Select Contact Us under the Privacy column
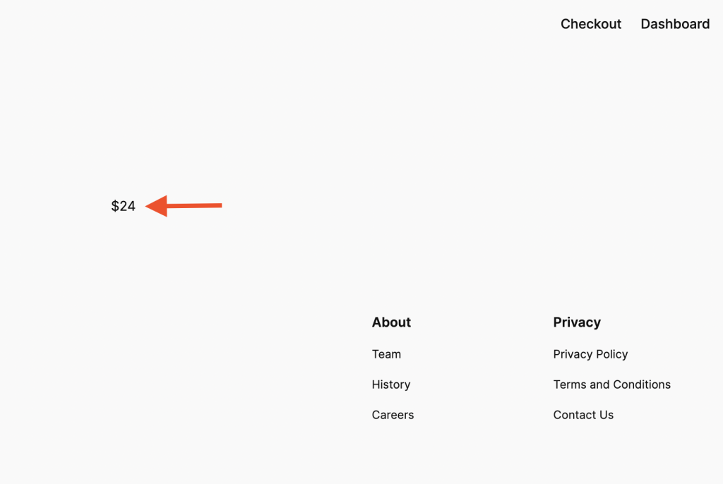 [583, 415]
